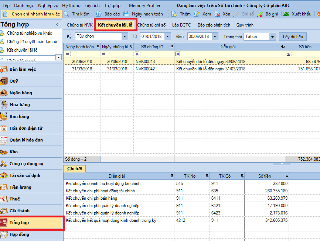Open the Hệ thống menu
The width and height of the screenshot is (320, 241).
point(71,6)
